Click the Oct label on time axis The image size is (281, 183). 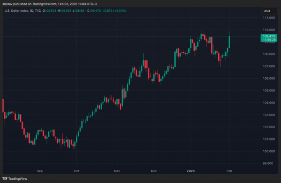tap(76, 171)
